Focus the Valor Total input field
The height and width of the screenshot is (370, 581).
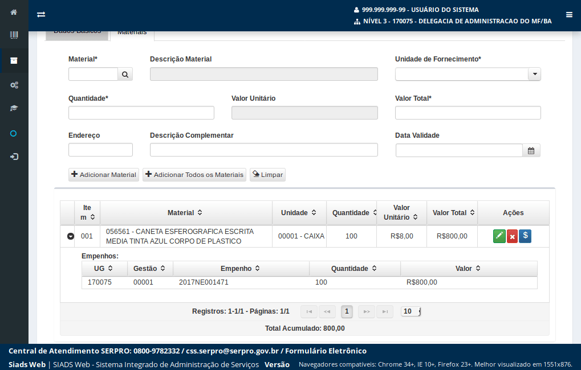pyautogui.click(x=468, y=113)
